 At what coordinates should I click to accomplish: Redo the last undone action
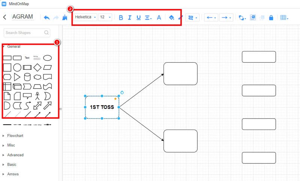click(56, 18)
